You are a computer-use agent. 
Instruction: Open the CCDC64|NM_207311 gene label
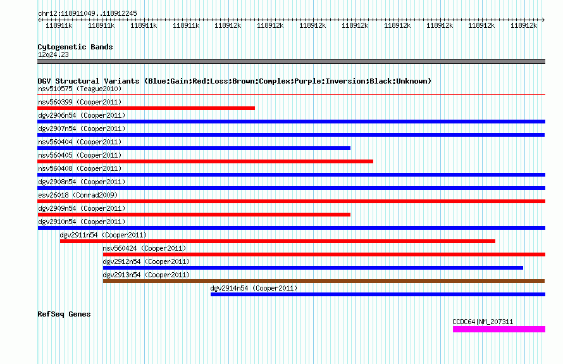(483, 322)
